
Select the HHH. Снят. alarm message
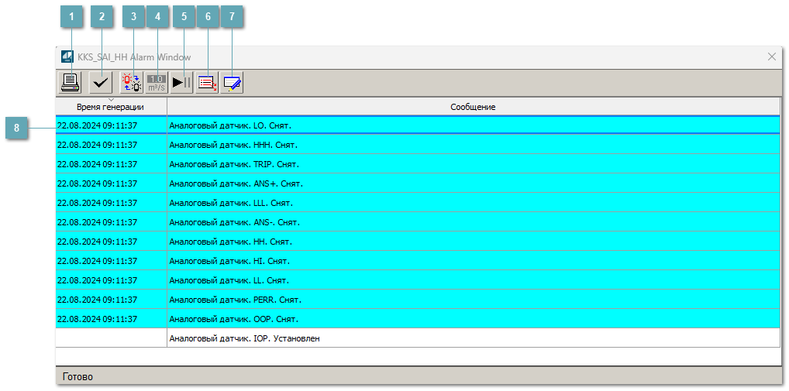[x=233, y=145]
